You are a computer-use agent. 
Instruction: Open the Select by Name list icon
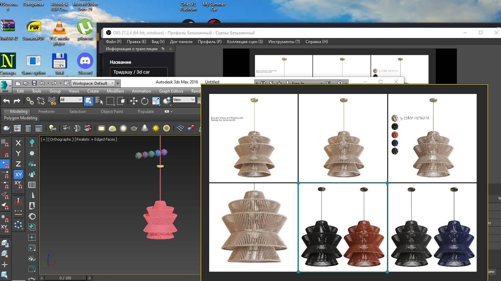pyautogui.click(x=99, y=101)
